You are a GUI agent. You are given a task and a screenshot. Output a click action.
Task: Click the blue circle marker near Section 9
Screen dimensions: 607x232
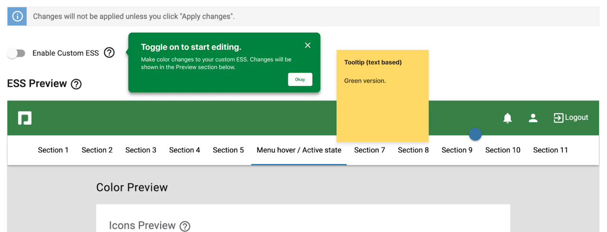(475, 134)
